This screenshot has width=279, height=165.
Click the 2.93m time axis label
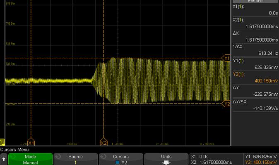coord(162,144)
